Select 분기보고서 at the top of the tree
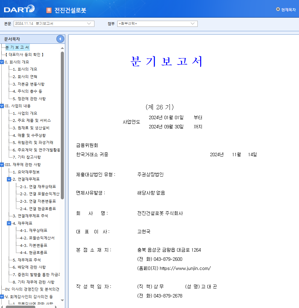Viewport: 299px width, 308px height. (x=16, y=47)
